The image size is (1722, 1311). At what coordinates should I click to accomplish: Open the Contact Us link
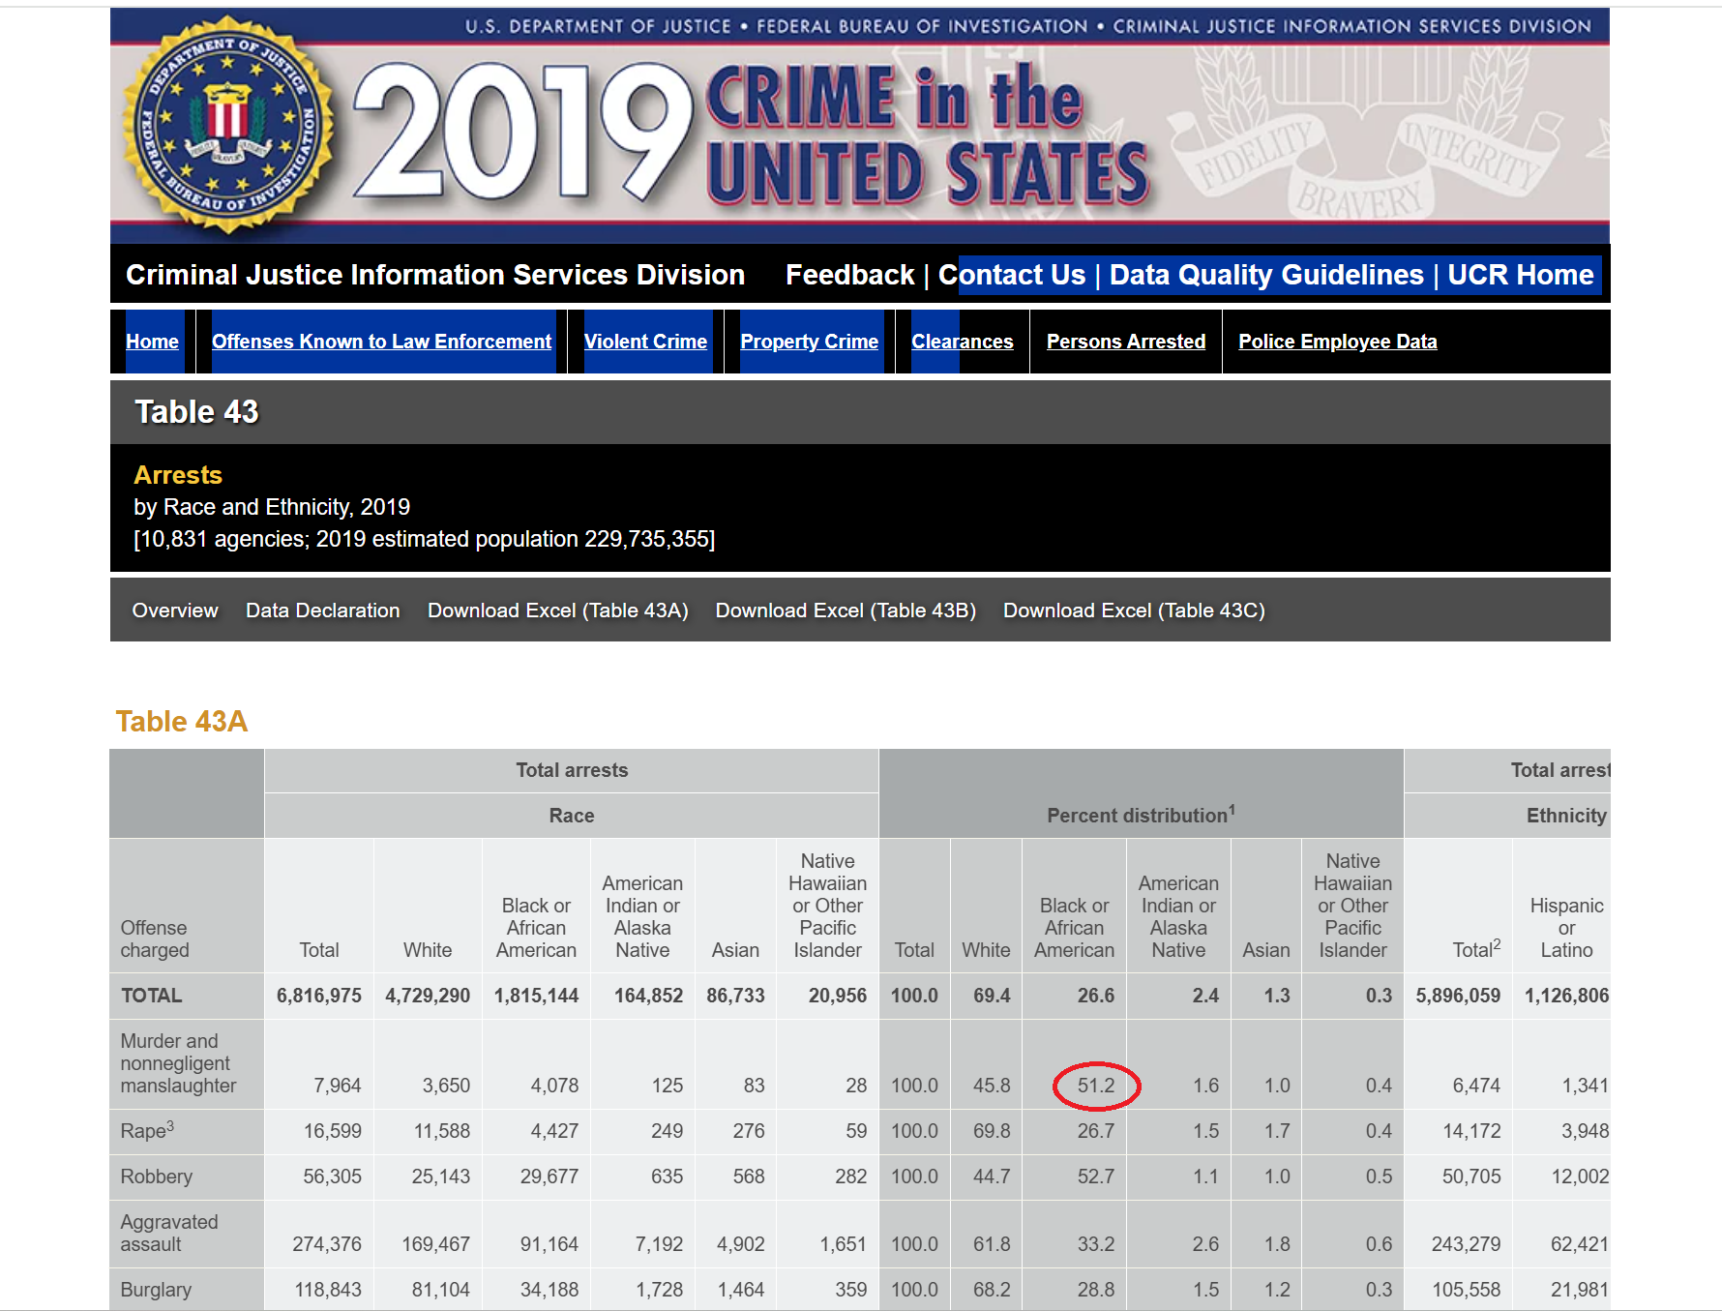click(1012, 275)
